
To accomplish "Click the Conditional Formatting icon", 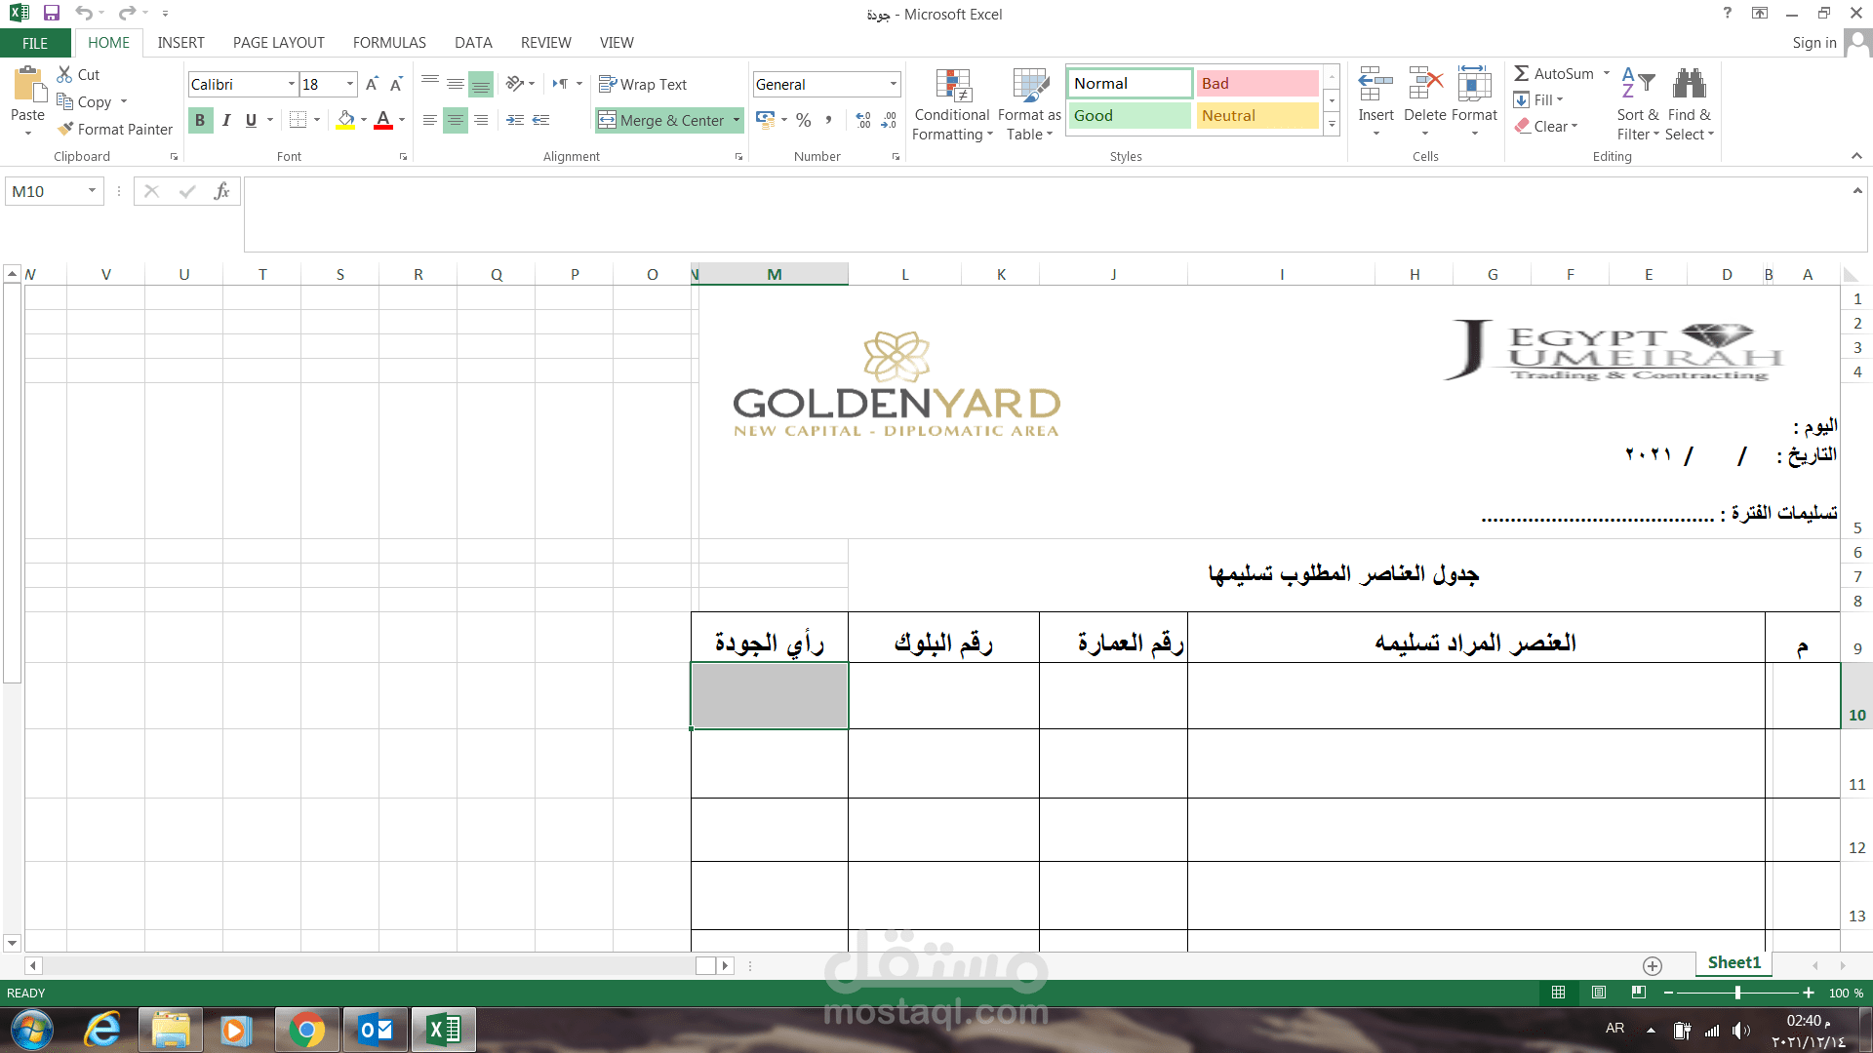I will point(952,86).
